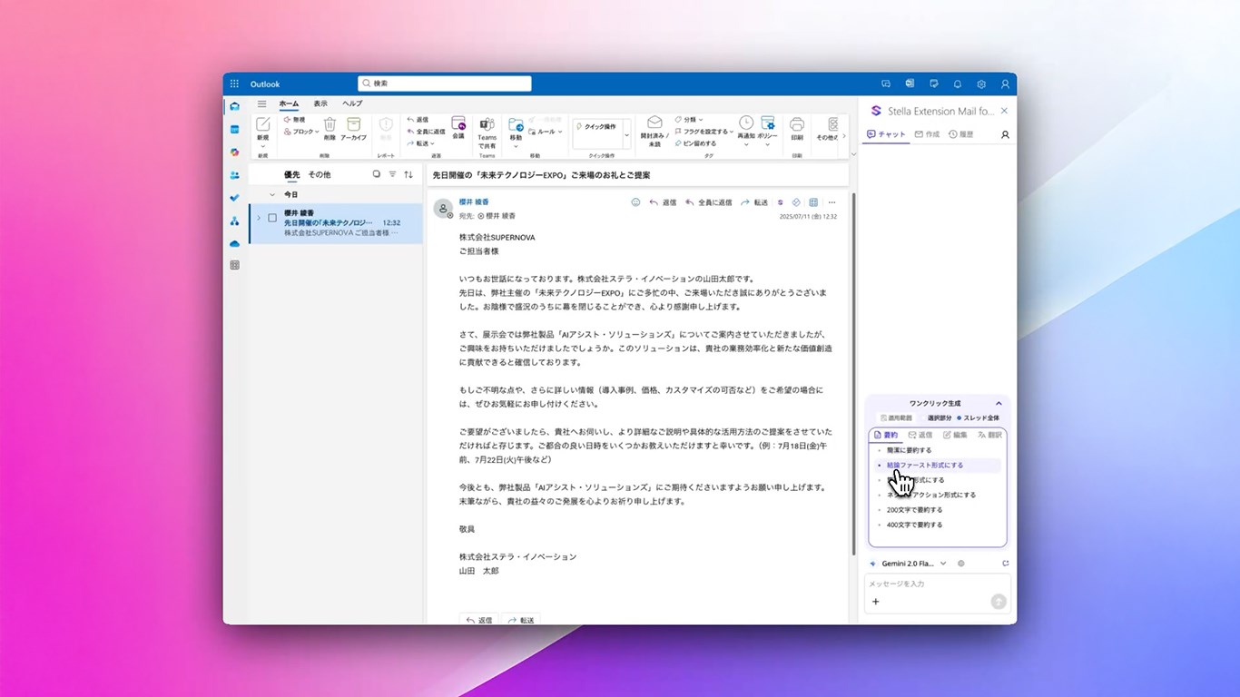Choose 400文字で要約する option

coord(915,525)
